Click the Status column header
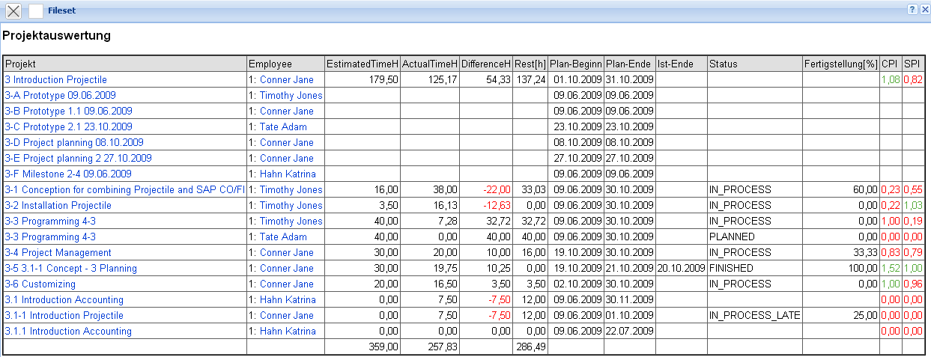931x357 pixels. 724,64
